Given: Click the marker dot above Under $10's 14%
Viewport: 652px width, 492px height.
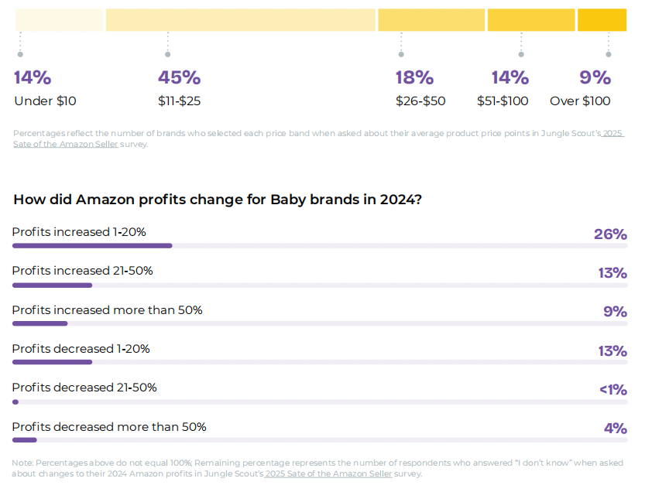Looking at the screenshot, I should click(20, 54).
